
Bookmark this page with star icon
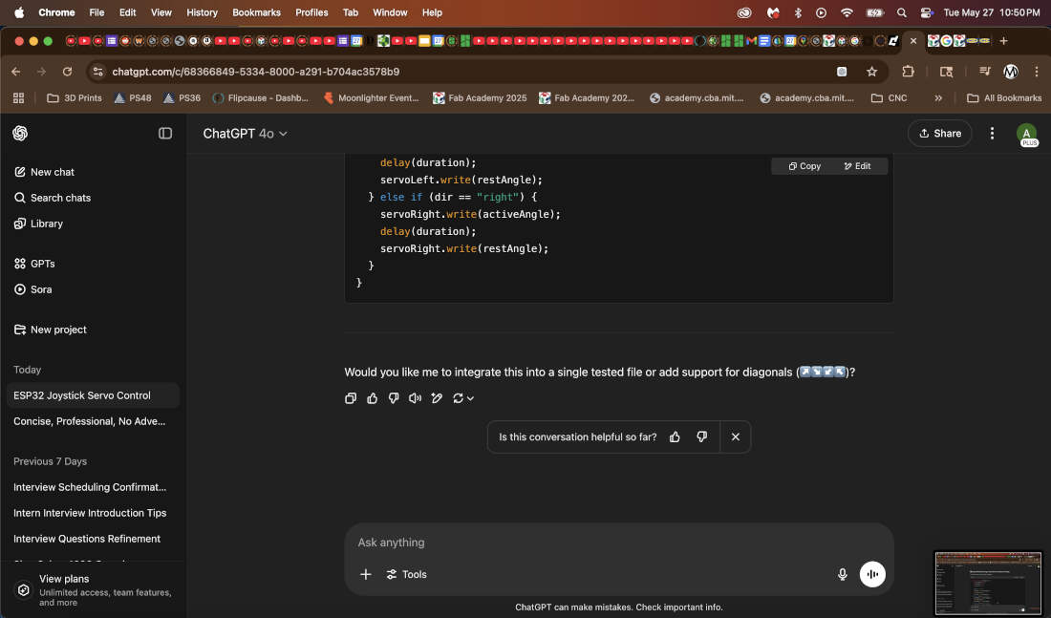coord(871,72)
